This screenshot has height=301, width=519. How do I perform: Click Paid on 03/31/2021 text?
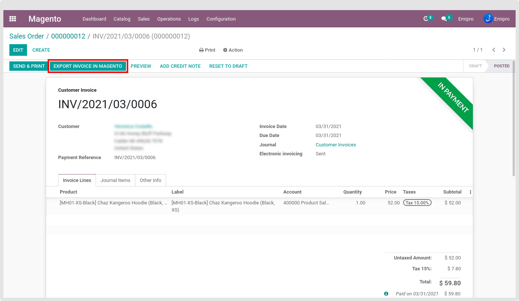(417, 294)
